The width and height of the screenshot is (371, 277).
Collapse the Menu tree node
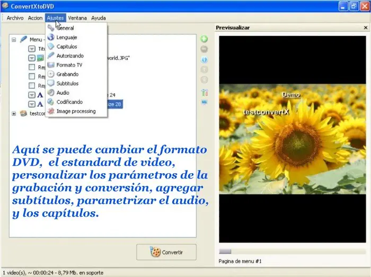[14, 39]
